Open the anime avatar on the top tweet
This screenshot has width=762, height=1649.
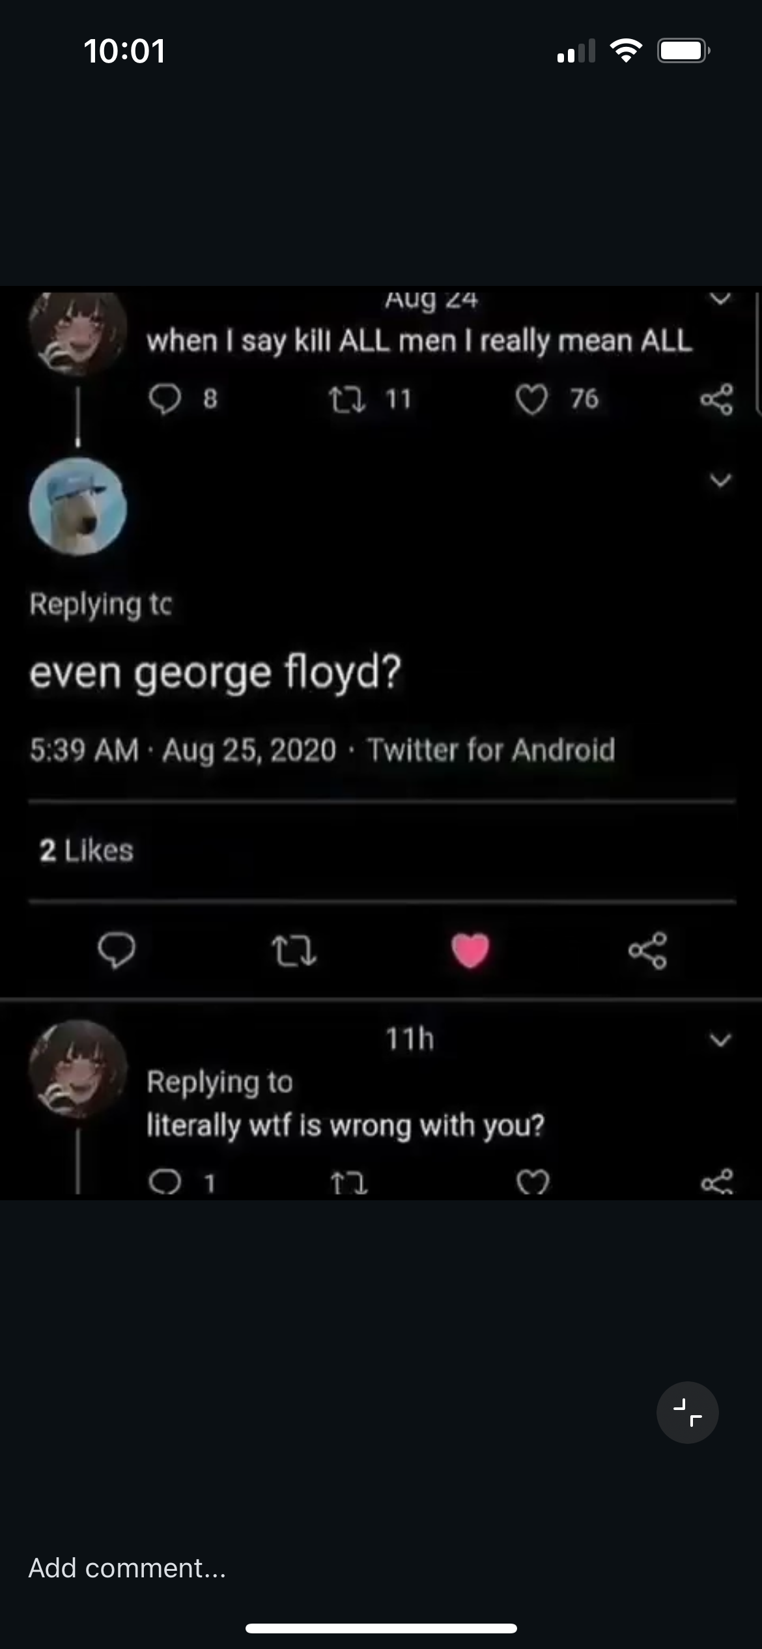tap(78, 333)
